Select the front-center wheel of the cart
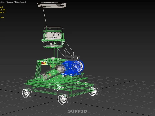Image resolution: width=155 pixels, height=116 pixels. pos(63,99)
